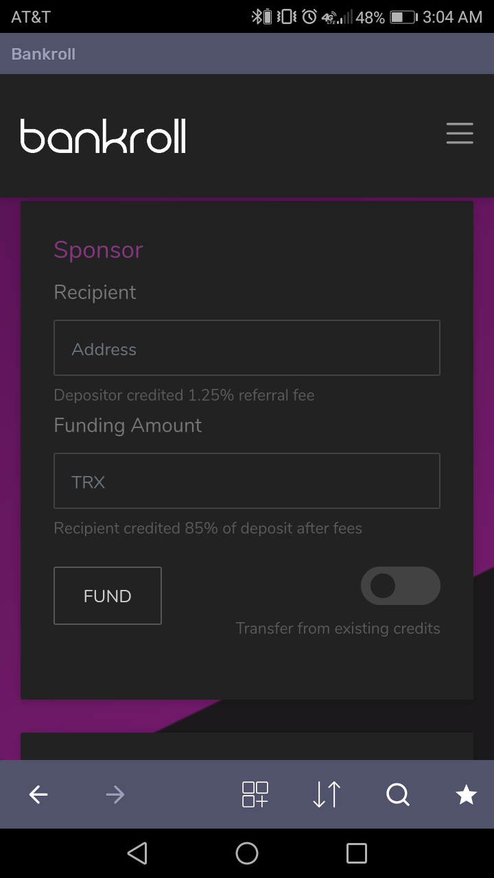Tap the Android back triangle button
This screenshot has height=878, width=494.
pos(137,853)
